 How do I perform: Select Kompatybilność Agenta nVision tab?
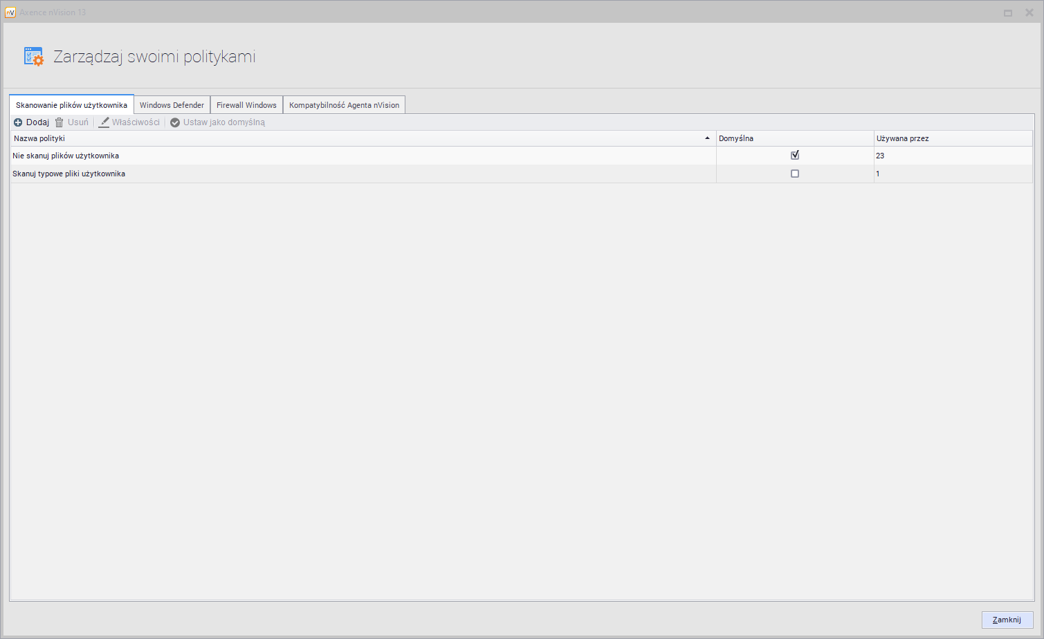tap(344, 105)
